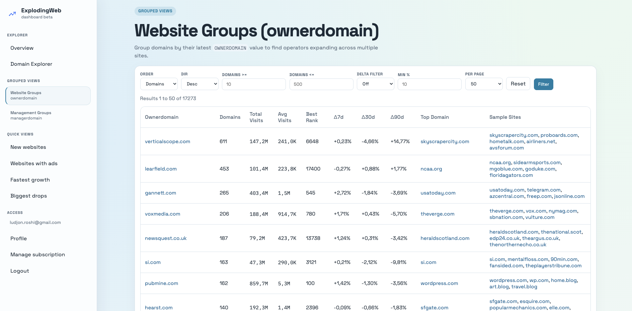Click the 859,7M total visits cell
632x311 pixels.
coord(259,284)
